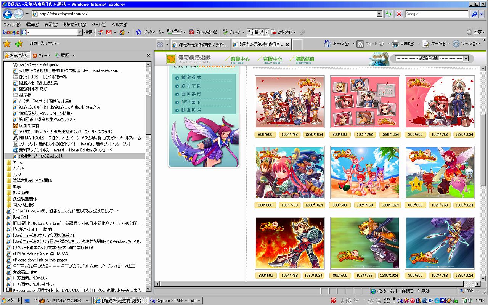Open the tab list dropdown arrow
The image size is (488, 305).
pyautogui.click(x=167, y=44)
